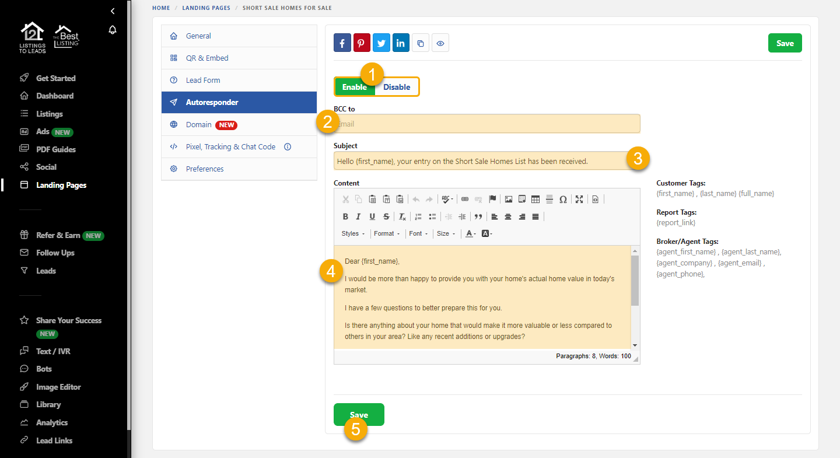Share the page on Facebook
This screenshot has width=840, height=458.
342,43
